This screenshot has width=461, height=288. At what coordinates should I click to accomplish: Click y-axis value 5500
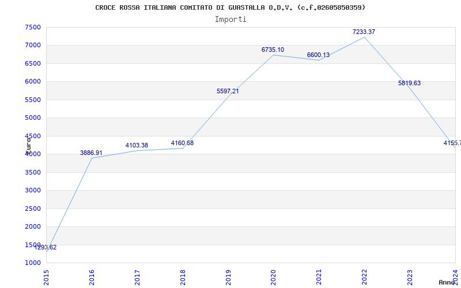(x=33, y=100)
